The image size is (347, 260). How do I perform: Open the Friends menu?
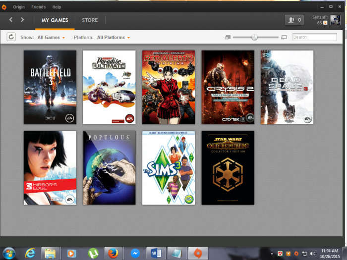39,7
